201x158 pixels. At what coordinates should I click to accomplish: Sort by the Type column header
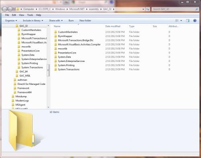pos(131,26)
